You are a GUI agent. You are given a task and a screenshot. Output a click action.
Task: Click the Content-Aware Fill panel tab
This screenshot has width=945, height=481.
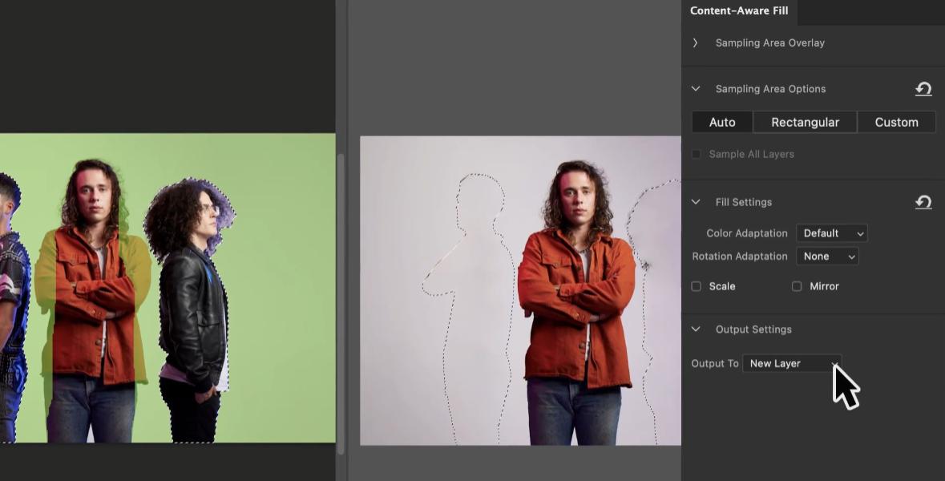coord(739,11)
